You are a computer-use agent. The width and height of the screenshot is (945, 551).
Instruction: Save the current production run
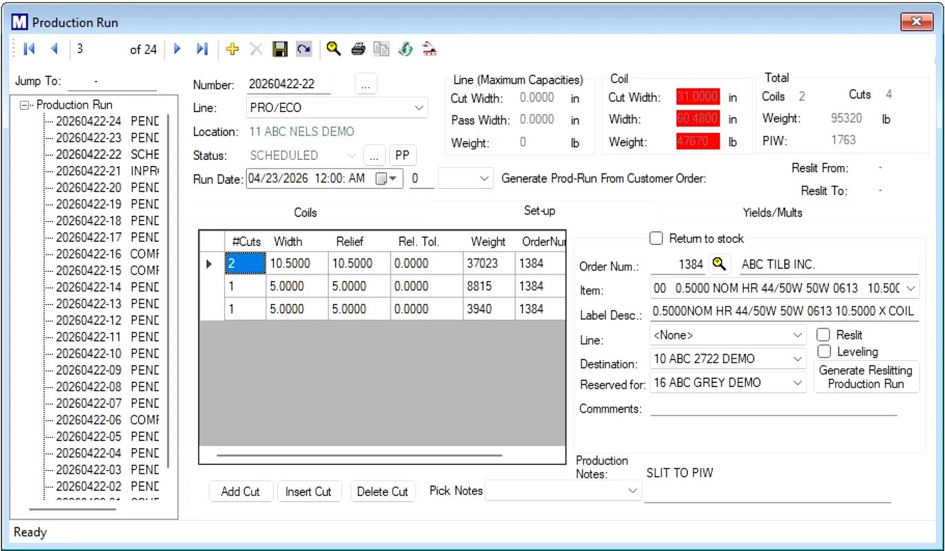point(279,48)
